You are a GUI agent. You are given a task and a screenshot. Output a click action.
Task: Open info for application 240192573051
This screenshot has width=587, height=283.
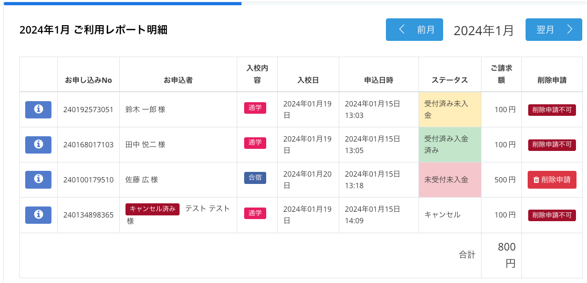[x=38, y=110]
